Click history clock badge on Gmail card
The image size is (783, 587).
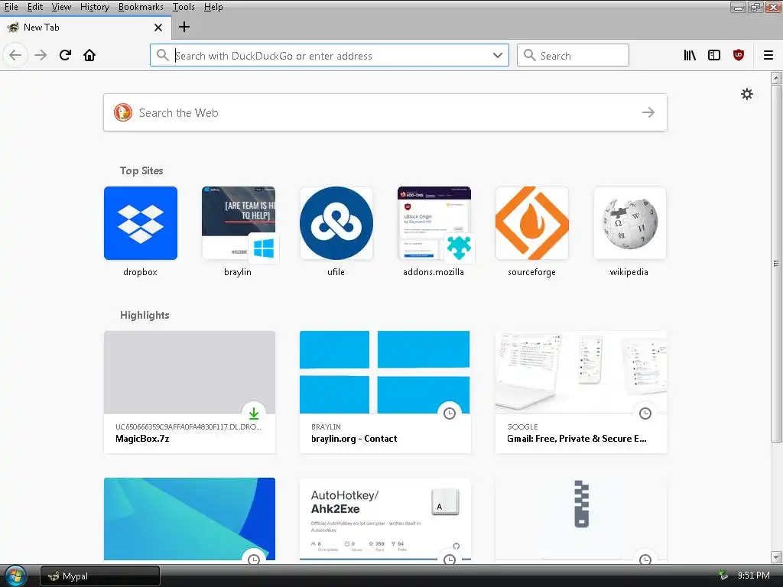tap(645, 413)
